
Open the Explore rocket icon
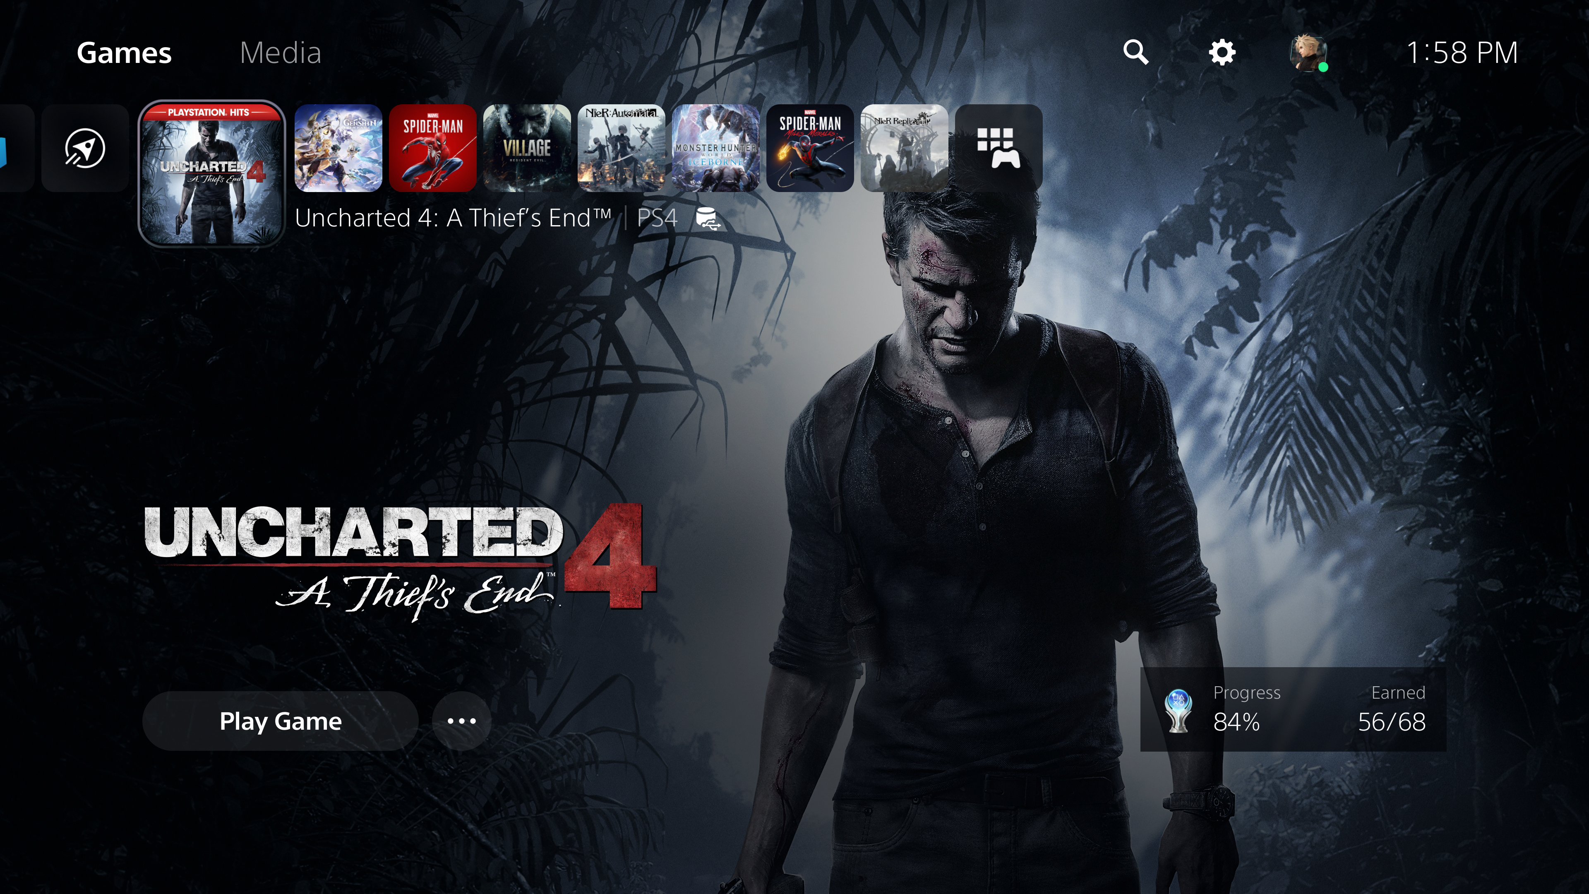pos(85,148)
